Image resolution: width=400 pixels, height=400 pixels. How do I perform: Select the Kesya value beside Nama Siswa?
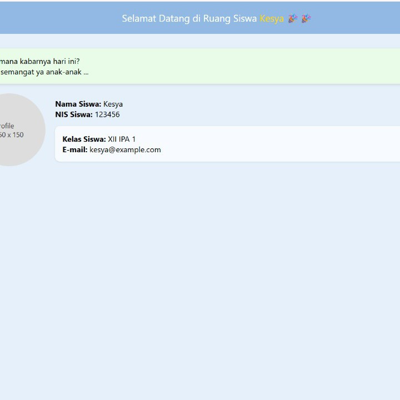click(x=113, y=104)
